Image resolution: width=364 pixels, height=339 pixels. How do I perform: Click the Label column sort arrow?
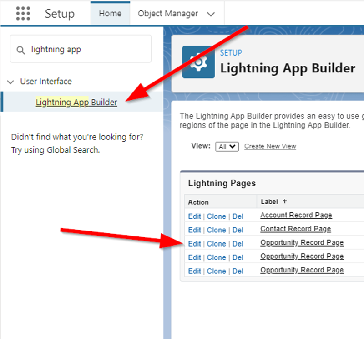click(x=285, y=201)
